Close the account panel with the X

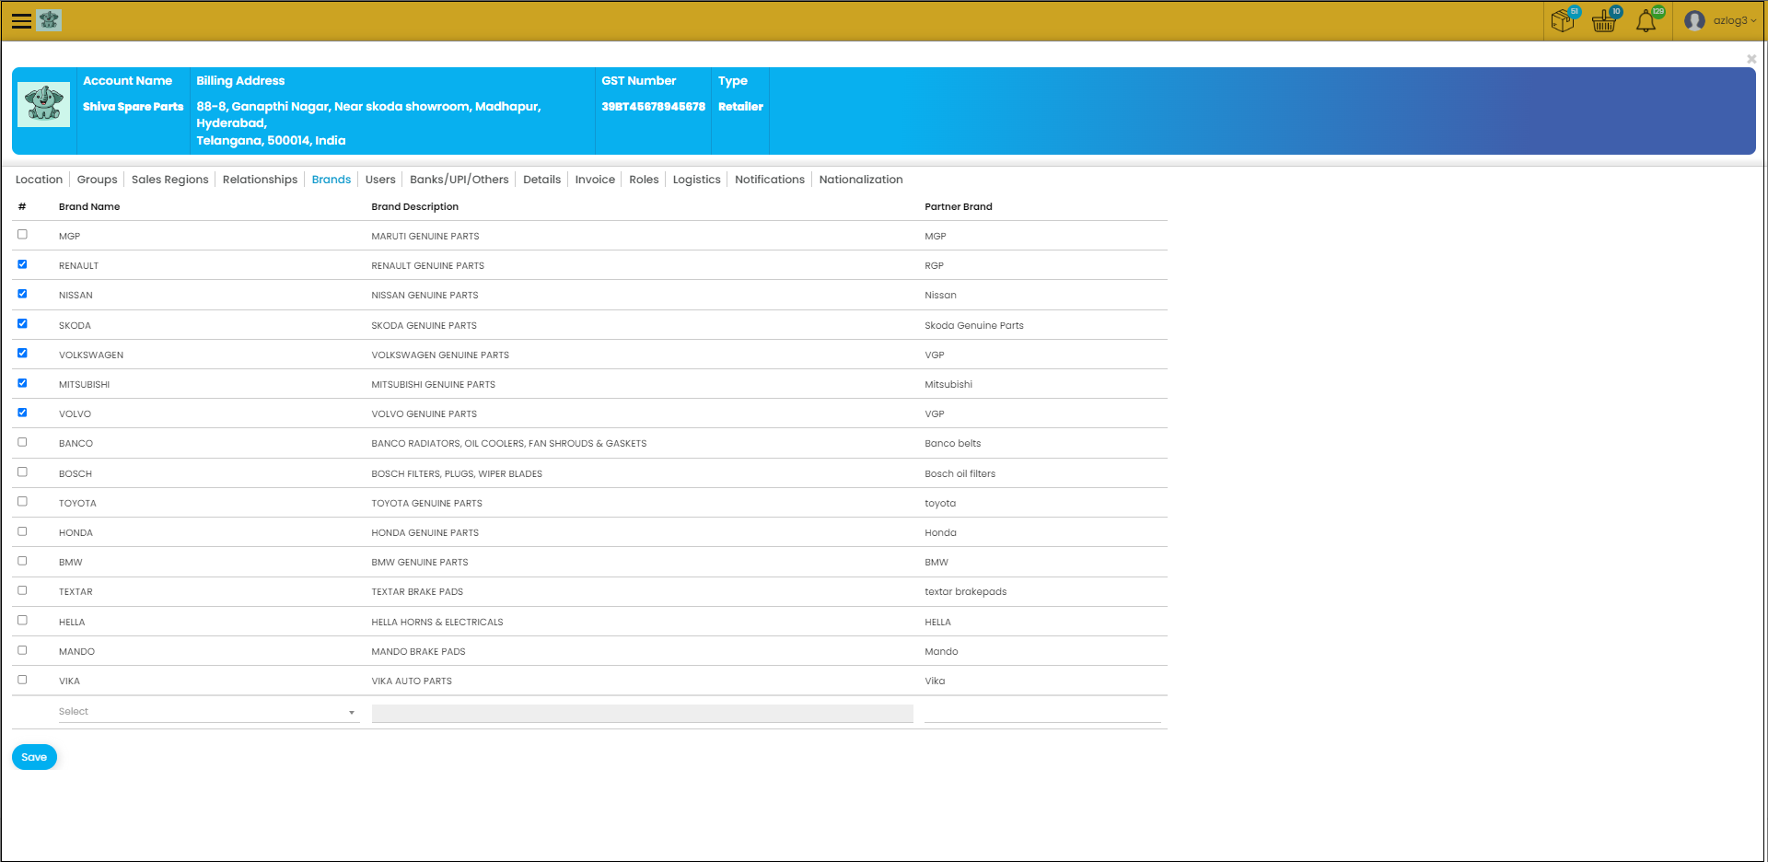tap(1751, 59)
